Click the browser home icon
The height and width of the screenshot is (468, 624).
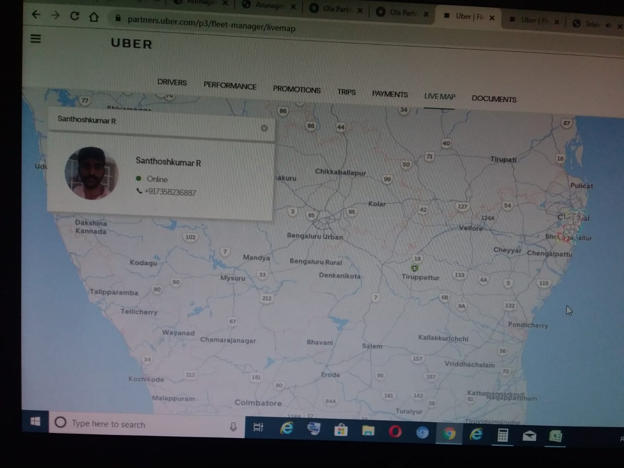(94, 17)
